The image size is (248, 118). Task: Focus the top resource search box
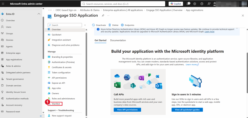pyautogui.click(x=123, y=4)
